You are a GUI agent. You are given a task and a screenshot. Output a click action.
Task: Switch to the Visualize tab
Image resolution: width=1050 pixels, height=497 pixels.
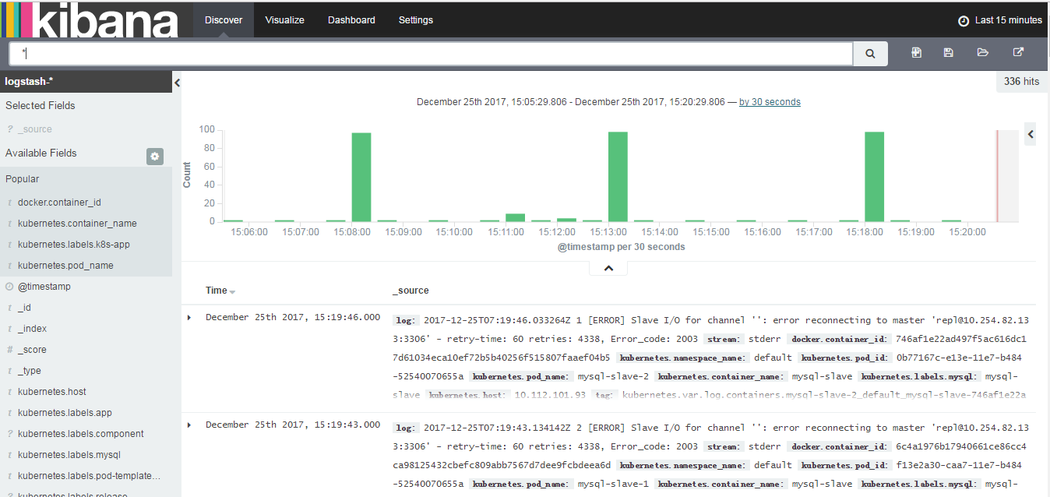[284, 19]
